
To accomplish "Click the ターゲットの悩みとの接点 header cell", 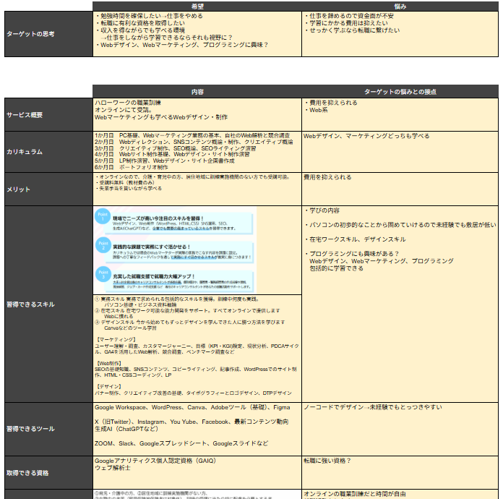I will pyautogui.click(x=400, y=92).
